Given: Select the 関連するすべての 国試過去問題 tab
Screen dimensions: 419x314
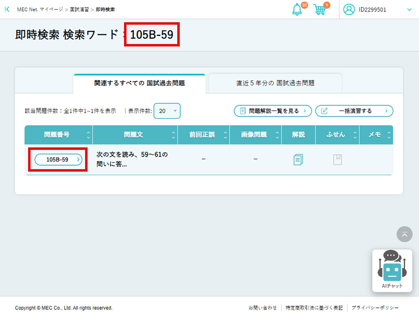Looking at the screenshot, I should coord(140,83).
